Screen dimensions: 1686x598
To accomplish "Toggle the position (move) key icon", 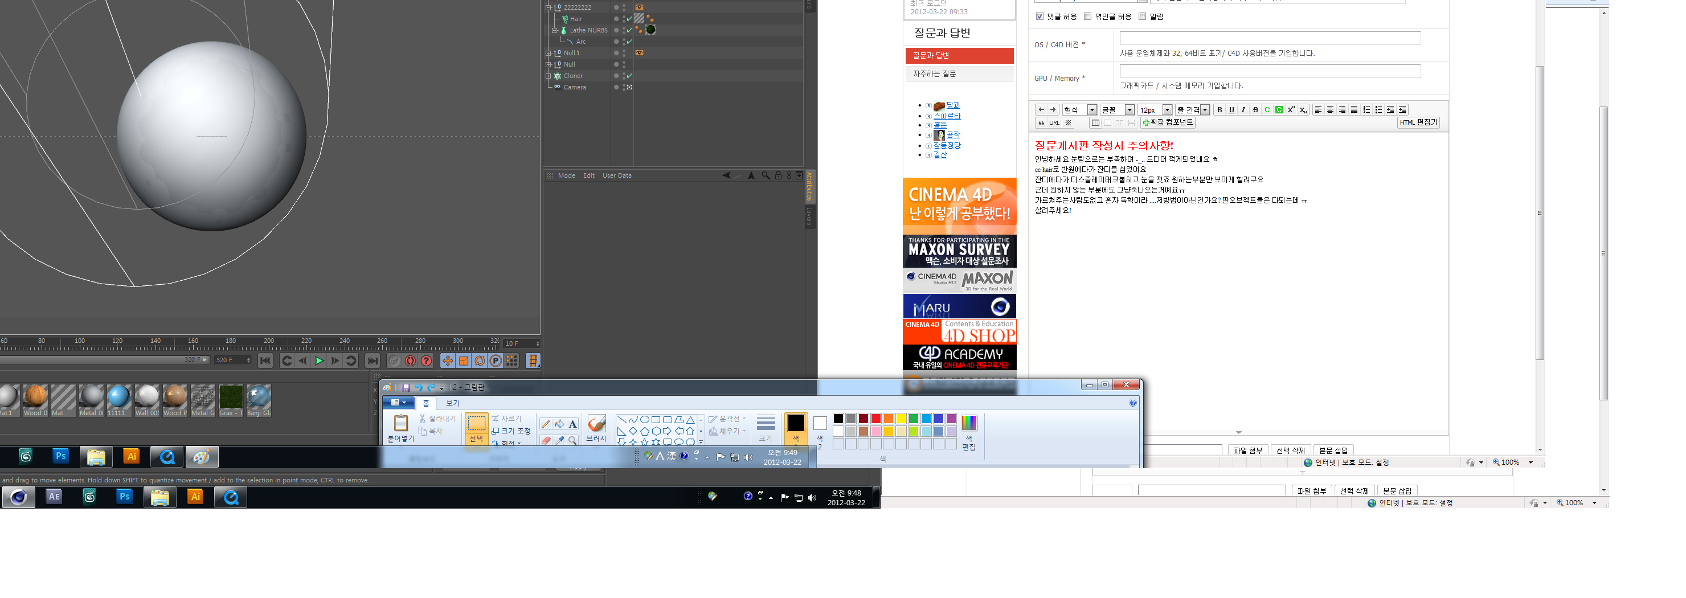I will pos(448,361).
